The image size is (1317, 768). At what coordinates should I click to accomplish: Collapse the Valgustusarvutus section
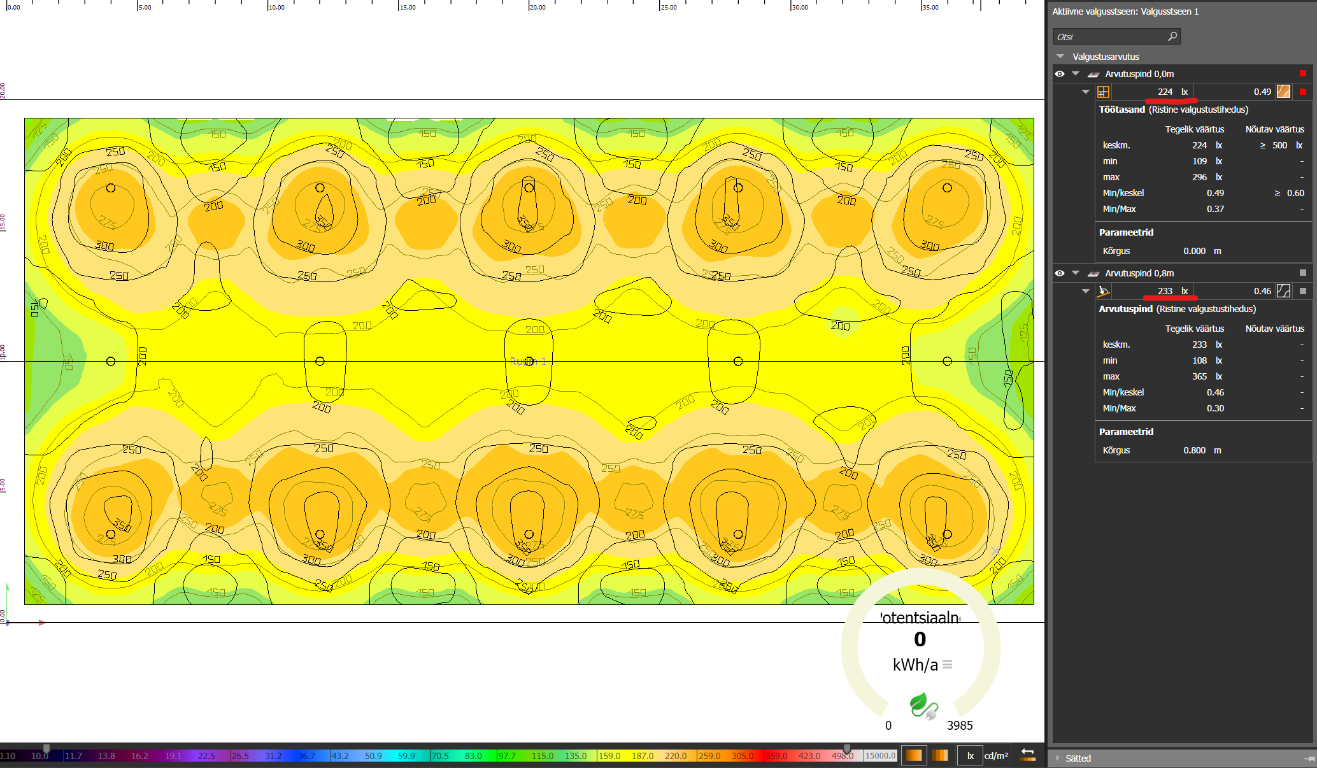click(x=1060, y=57)
